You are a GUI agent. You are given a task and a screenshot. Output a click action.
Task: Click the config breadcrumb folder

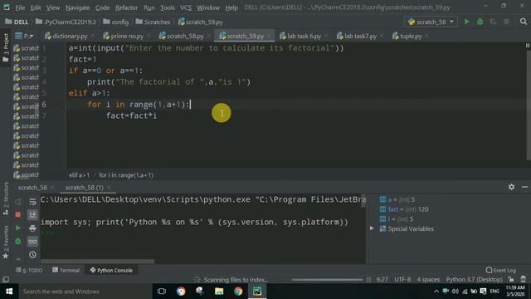pos(116,22)
